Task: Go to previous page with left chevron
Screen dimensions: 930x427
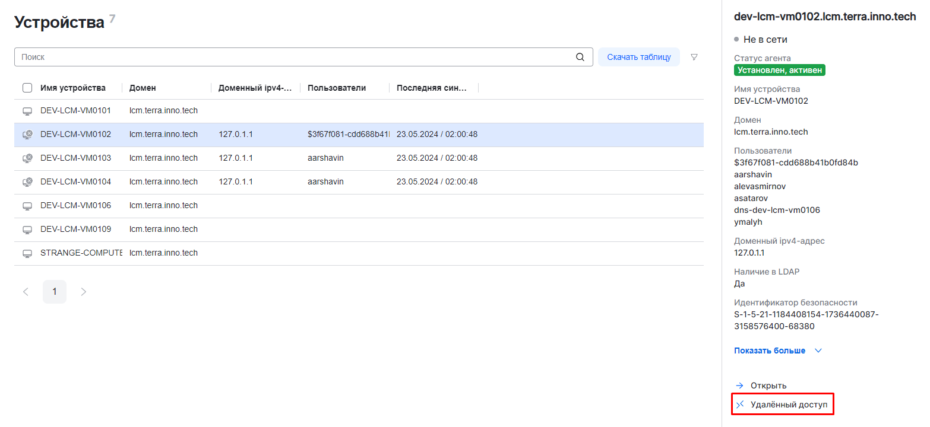Action: pos(26,292)
